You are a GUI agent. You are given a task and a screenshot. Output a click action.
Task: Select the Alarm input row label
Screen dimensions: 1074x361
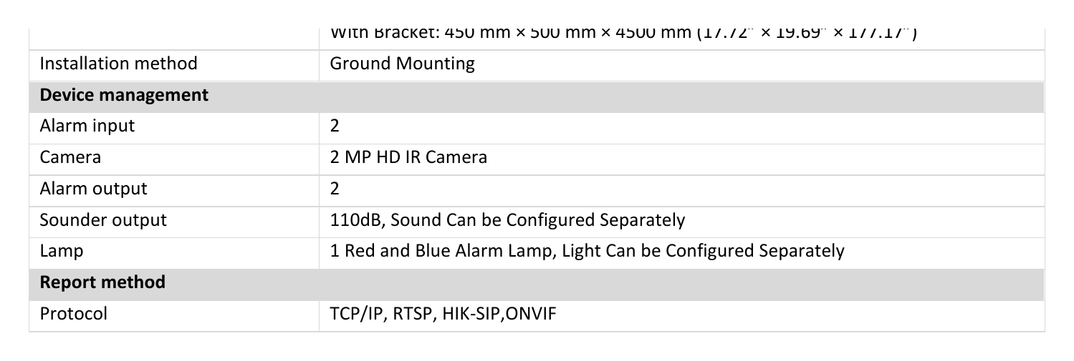(87, 127)
